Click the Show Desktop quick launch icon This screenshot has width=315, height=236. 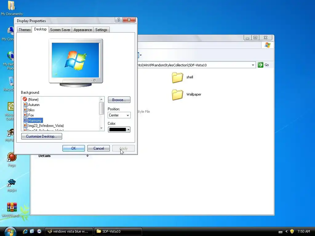pyautogui.click(x=32, y=231)
